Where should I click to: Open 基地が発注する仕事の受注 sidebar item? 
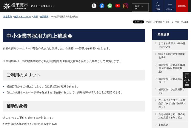(x=170, y=116)
